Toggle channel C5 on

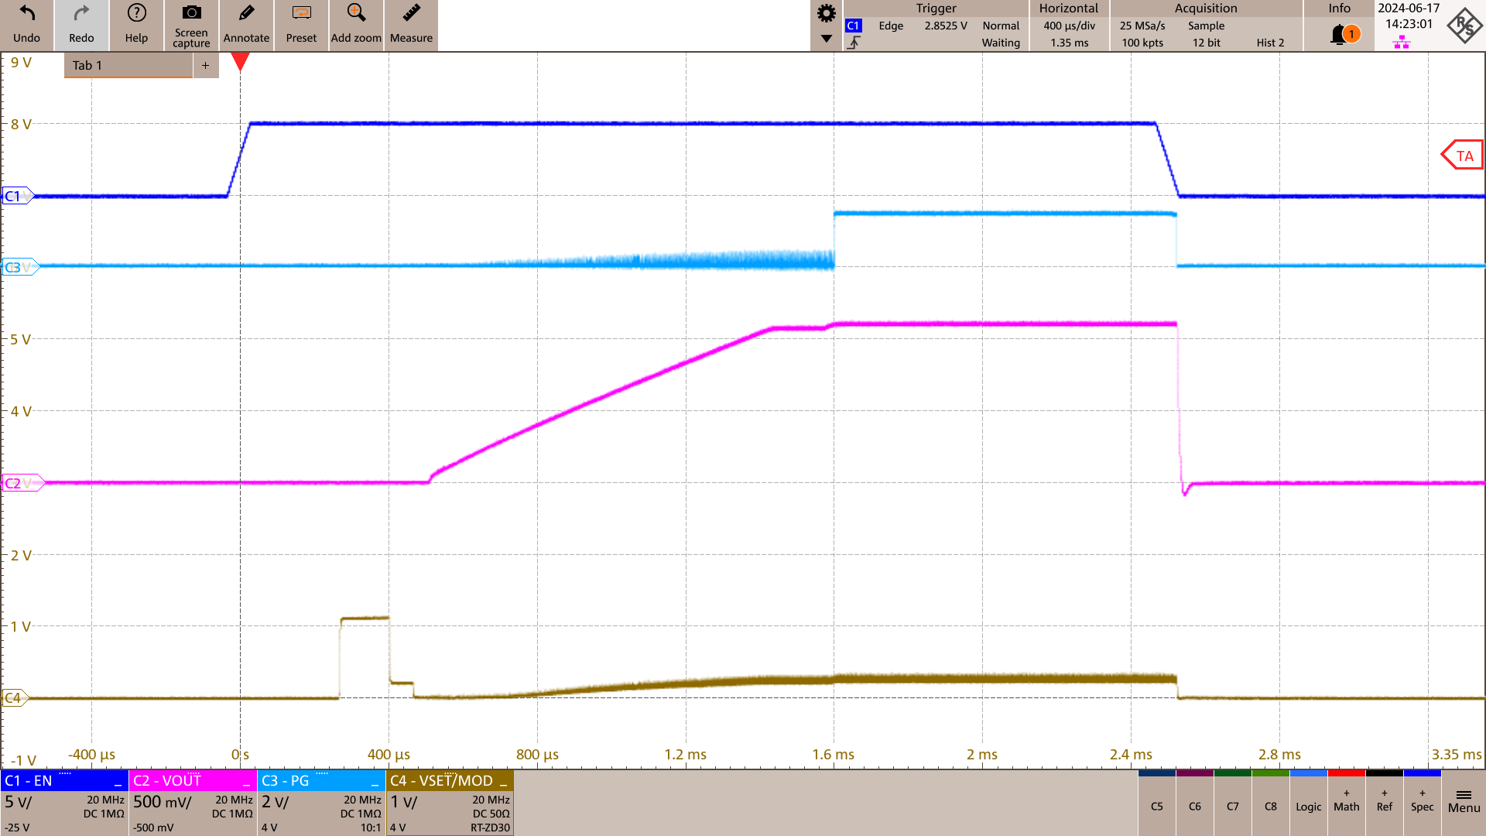pos(1156,806)
